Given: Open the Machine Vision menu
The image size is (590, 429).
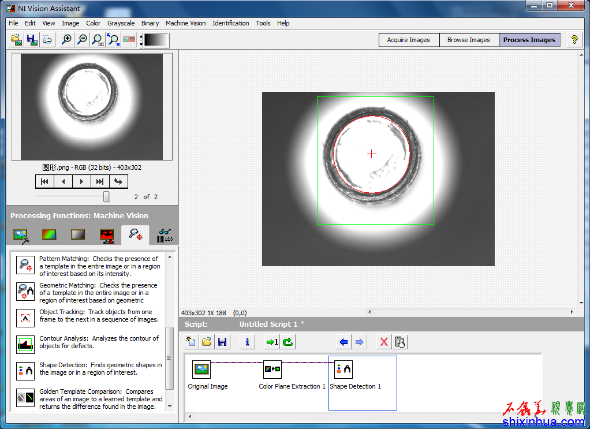Looking at the screenshot, I should point(185,23).
